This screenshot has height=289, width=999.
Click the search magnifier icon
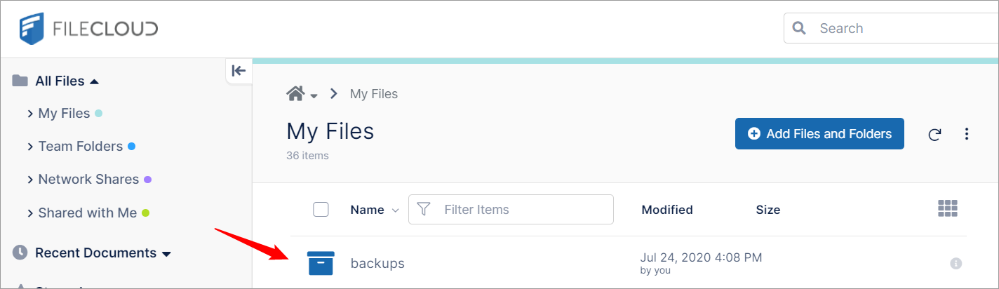click(x=798, y=29)
